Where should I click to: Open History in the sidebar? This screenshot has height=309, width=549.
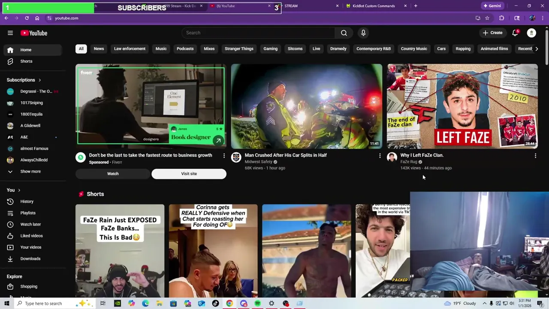33,201
